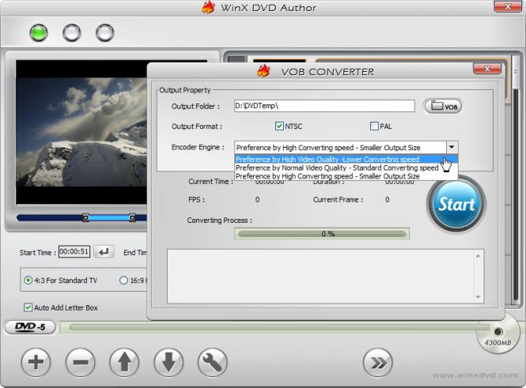Move the video down with the down arrow
This screenshot has height=388, width=526.
tap(169, 363)
